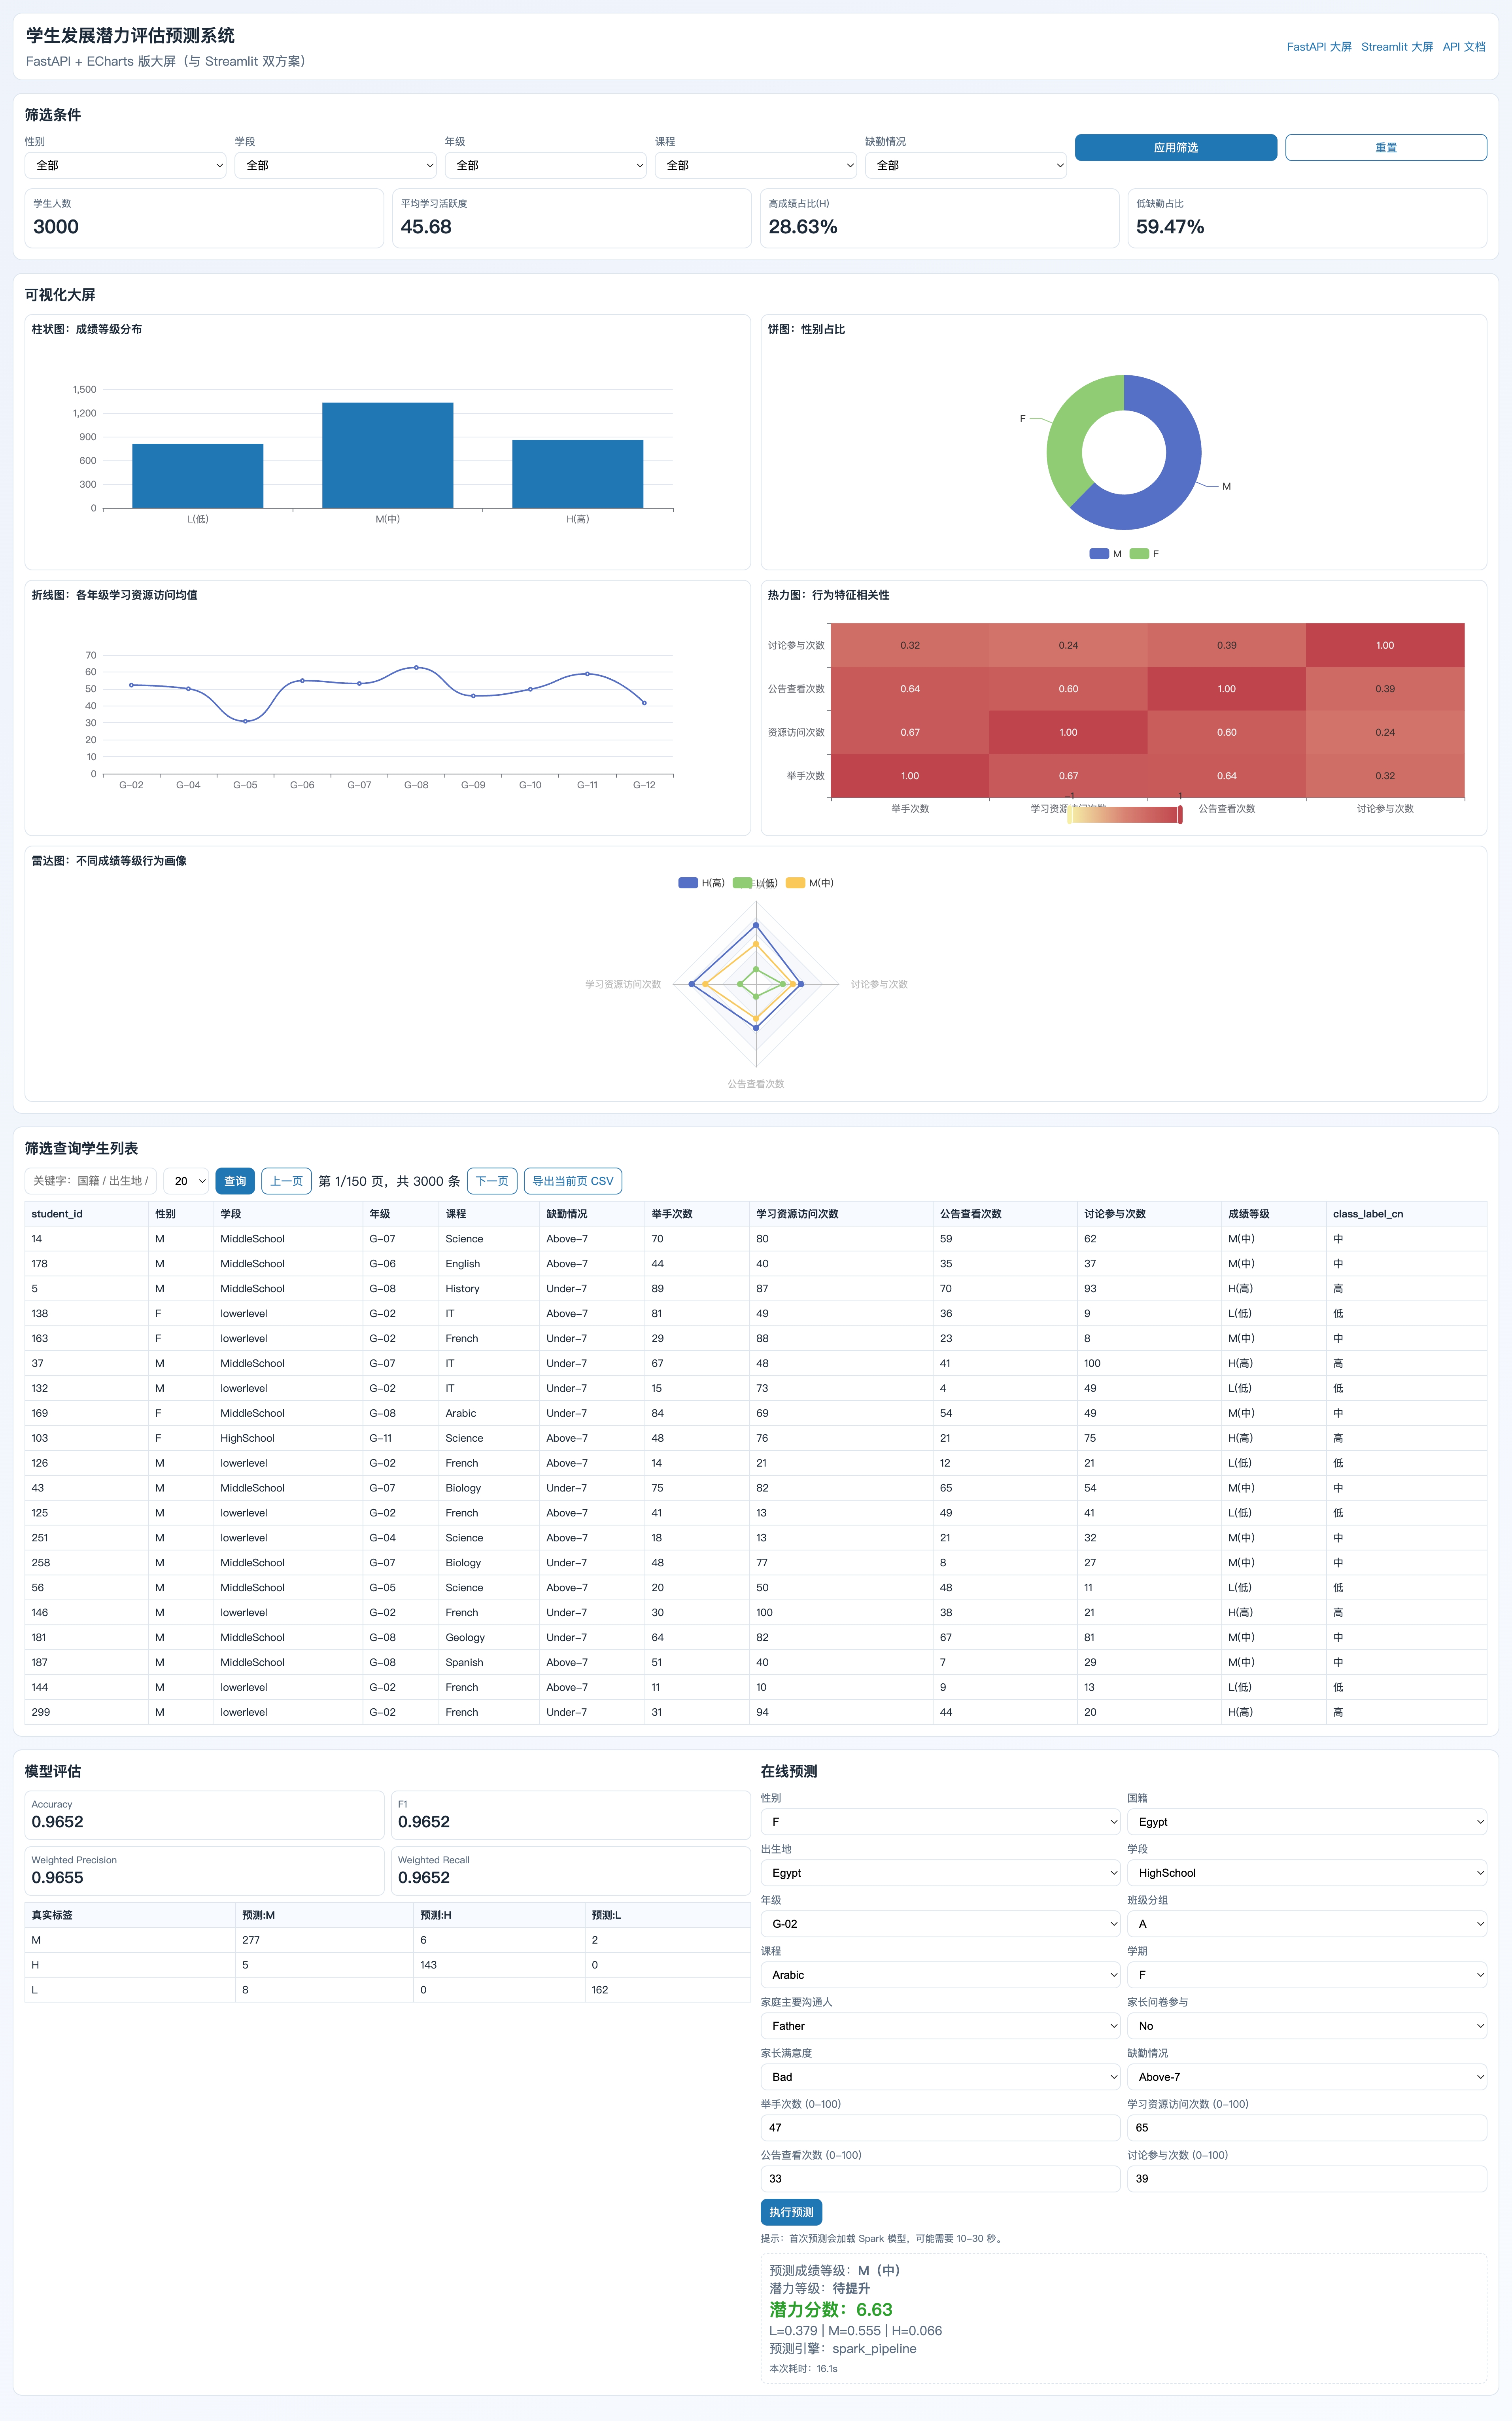1512x2421 pixels.
Task: Click the H(高) bar in the grade distribution chart
Action: (x=578, y=474)
